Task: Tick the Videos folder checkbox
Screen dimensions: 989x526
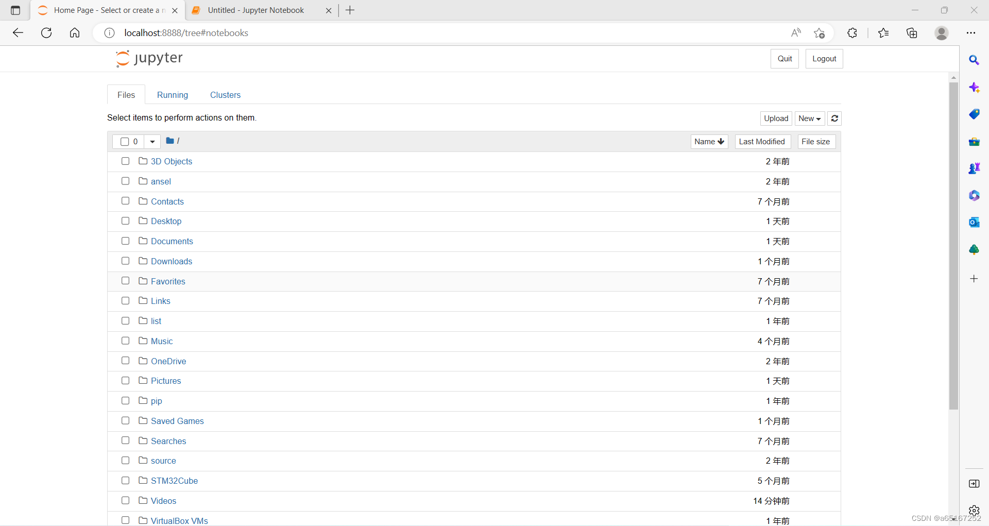Action: tap(125, 501)
